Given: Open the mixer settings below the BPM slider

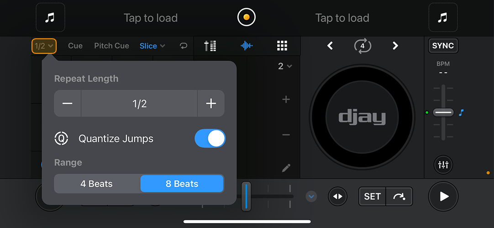Looking at the screenshot, I should click(443, 165).
